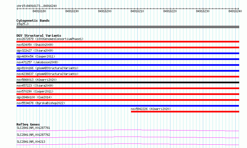Click the nsv570290 red variant bar

click(128, 94)
